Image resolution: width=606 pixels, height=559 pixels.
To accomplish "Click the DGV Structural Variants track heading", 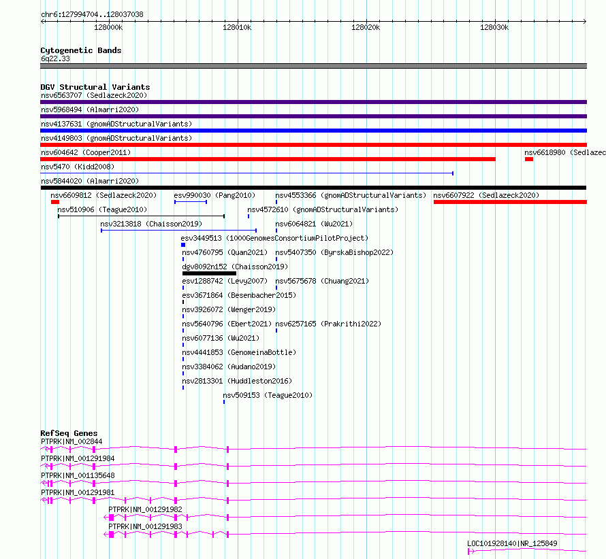I will click(x=95, y=87).
